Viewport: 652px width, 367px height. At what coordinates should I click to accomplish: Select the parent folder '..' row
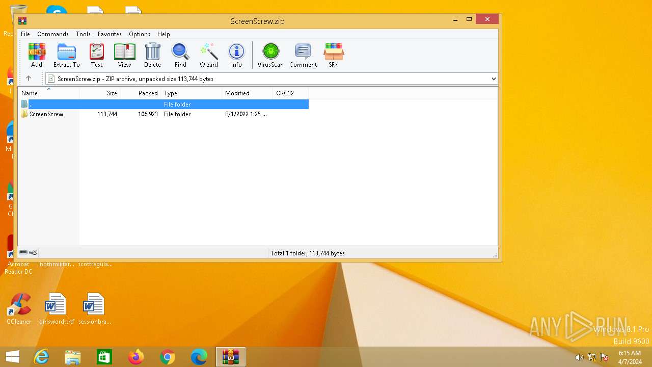(x=164, y=104)
